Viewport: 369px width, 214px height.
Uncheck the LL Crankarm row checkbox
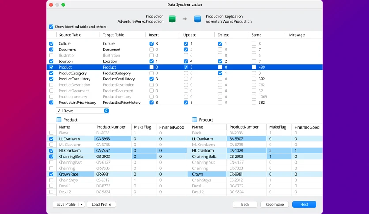coord(51,139)
